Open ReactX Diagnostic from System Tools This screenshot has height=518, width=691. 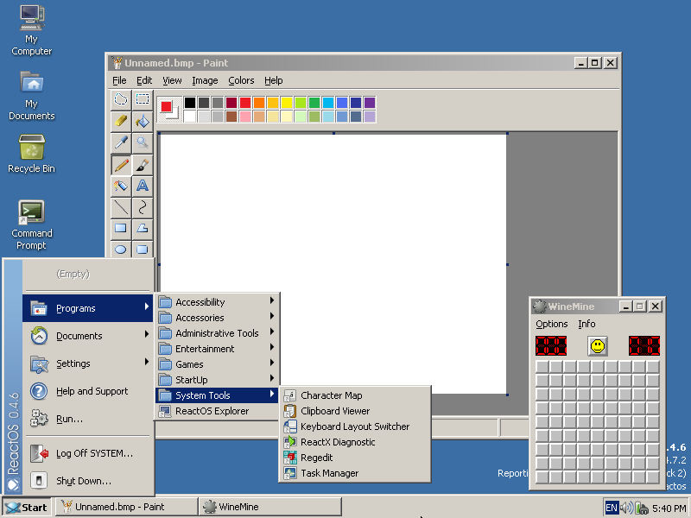pyautogui.click(x=355, y=442)
